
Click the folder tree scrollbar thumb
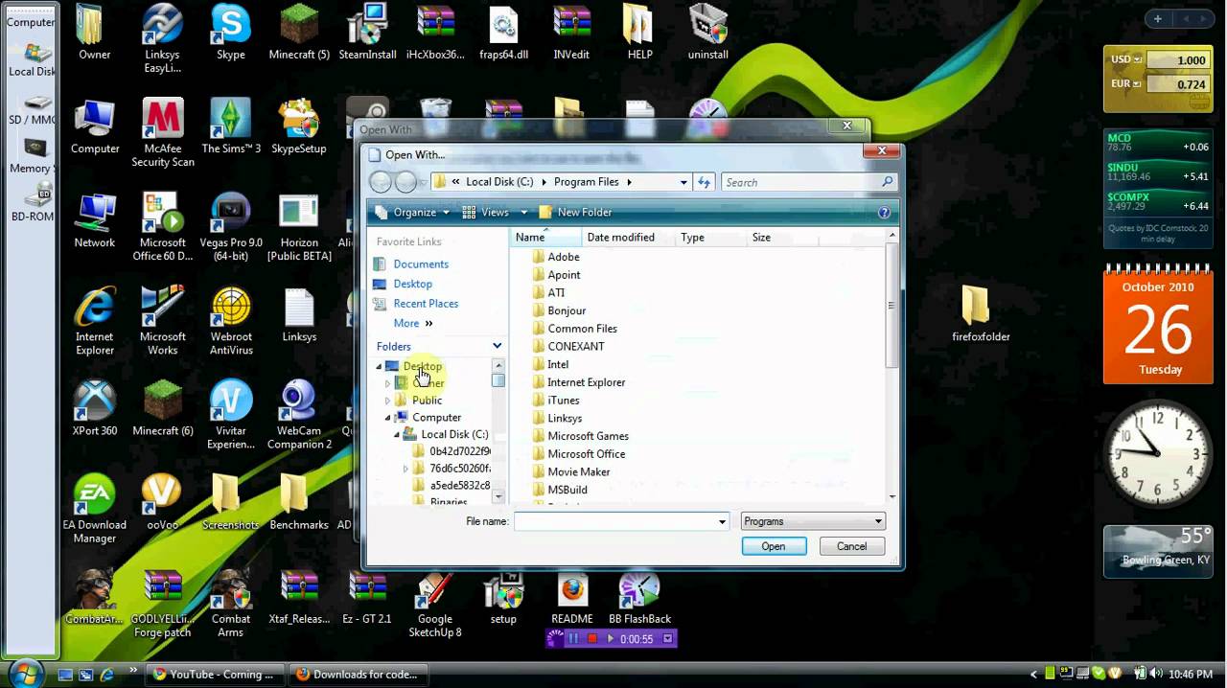[x=498, y=380]
